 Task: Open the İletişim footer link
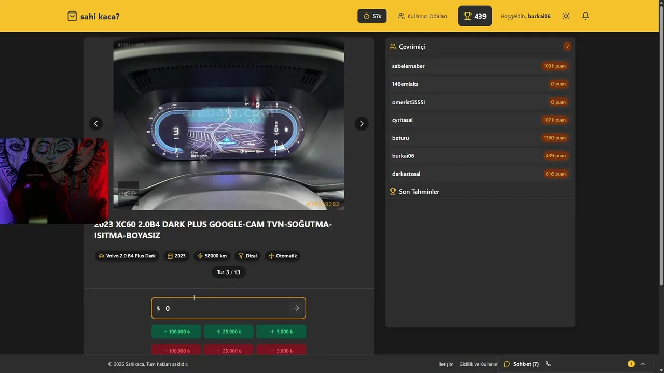446,364
